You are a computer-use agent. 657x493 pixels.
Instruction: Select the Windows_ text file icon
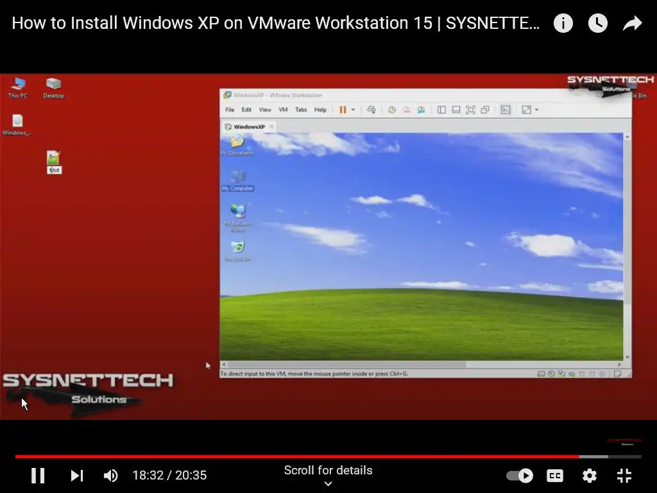coord(17,125)
